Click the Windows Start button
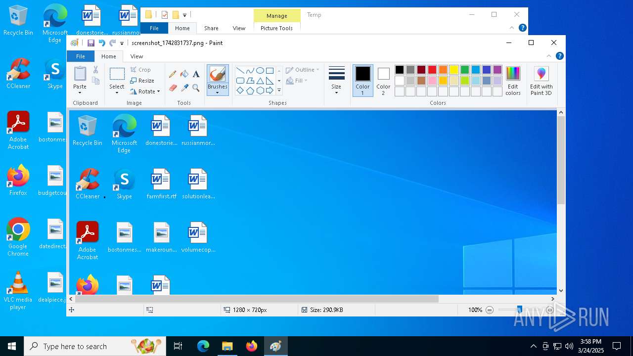This screenshot has height=356, width=633. click(x=12, y=346)
